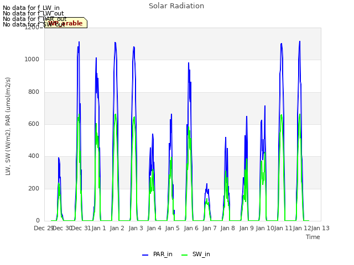Click the 400 y-axis tick label
Screen dimensions: 354x265
(34, 156)
